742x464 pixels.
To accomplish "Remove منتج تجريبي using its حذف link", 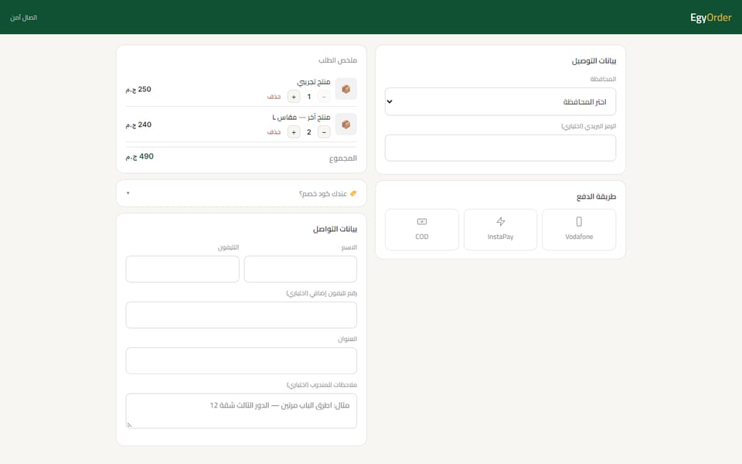I will 274,97.
